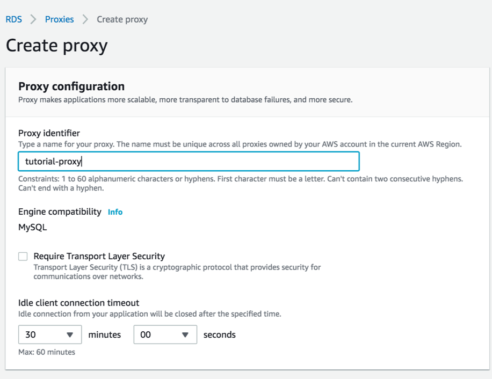
Task: Select the Create proxy breadcrumb item
Action: (x=122, y=19)
